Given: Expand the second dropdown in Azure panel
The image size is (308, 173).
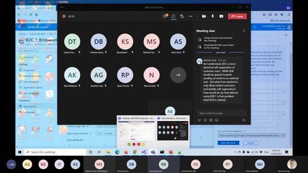Looking at the screenshot, I should 283,102.
